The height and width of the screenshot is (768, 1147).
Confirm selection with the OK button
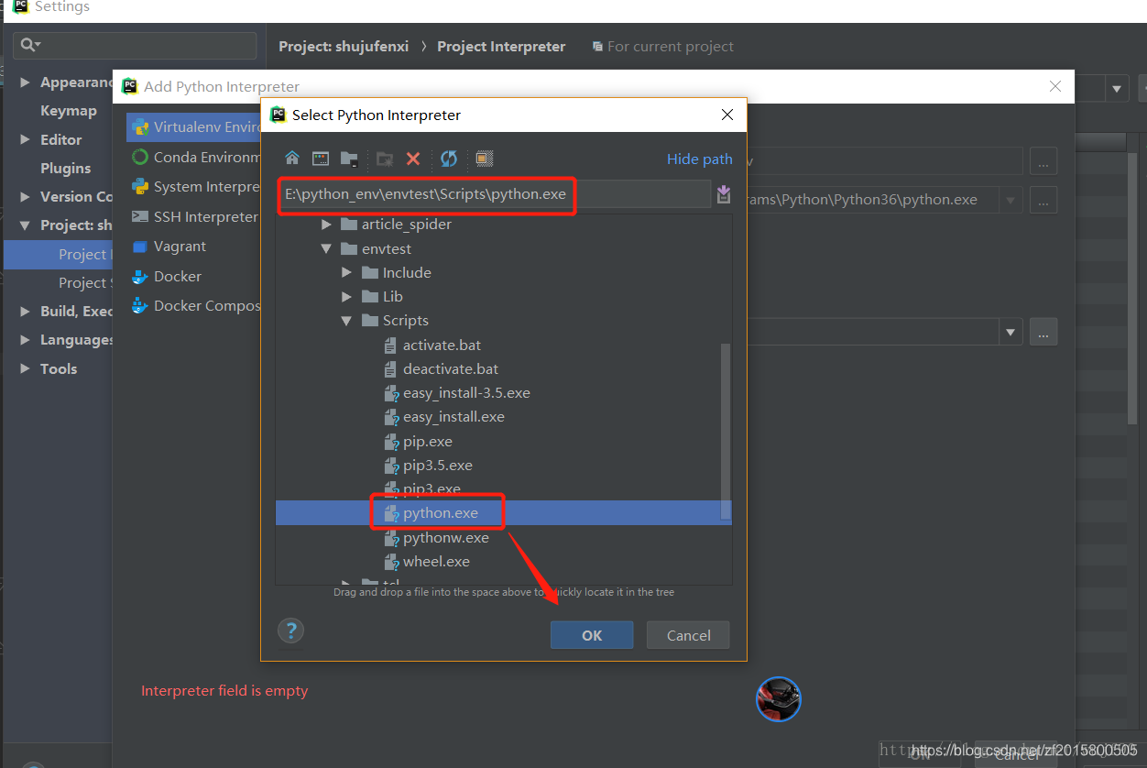tap(592, 635)
